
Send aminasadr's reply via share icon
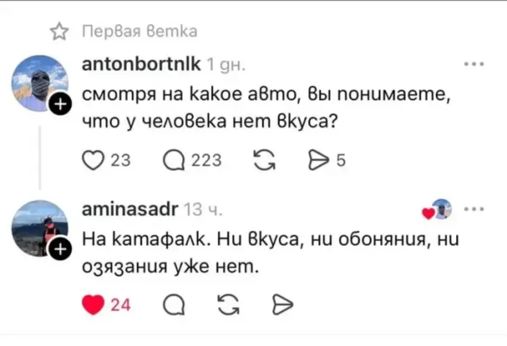pos(281,304)
